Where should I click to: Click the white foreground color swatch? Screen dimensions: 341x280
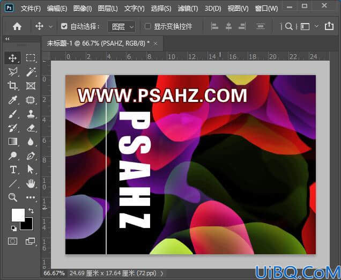18,215
